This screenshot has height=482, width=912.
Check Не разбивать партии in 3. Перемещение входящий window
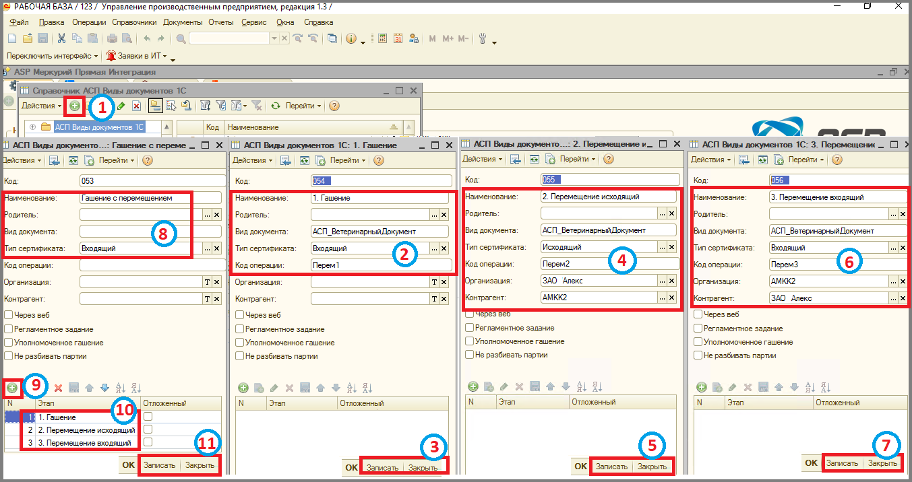(698, 356)
